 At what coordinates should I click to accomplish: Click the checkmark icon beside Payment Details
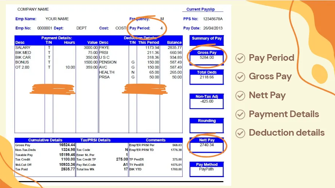tap(240, 115)
